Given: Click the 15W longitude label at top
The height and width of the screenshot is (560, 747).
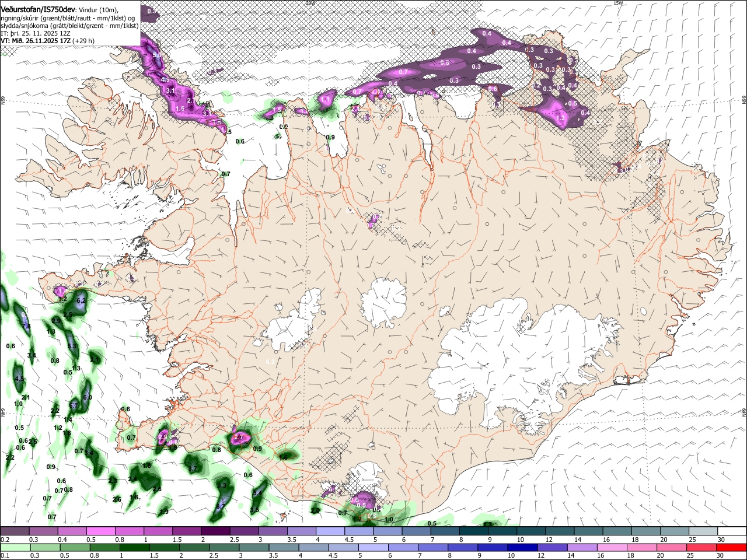Looking at the screenshot, I should coord(618,3).
